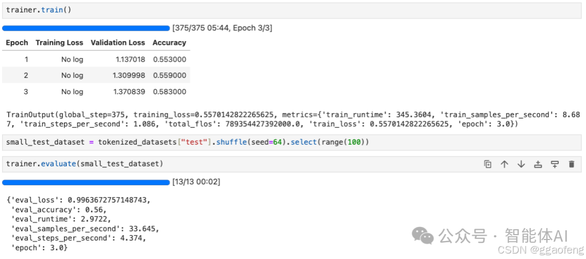Click the [13/13 00:02] status text
Image resolution: width=586 pixels, height=259 pixels.
pos(196,183)
